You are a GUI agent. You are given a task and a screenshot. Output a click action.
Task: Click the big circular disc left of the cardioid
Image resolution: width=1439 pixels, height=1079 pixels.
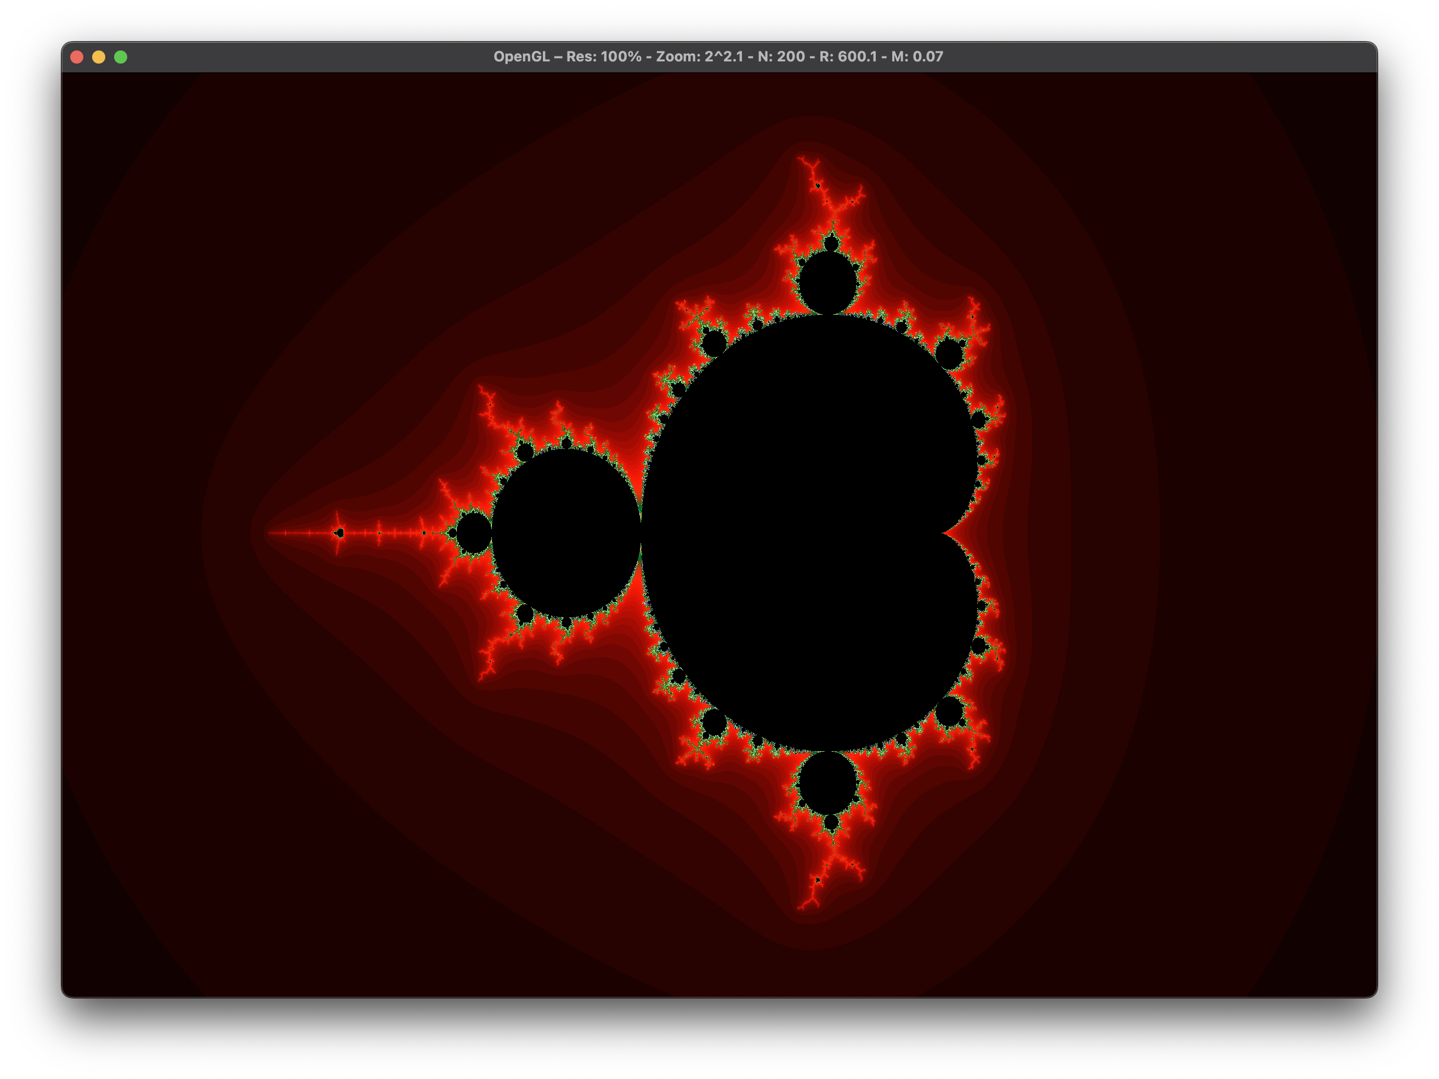[566, 533]
